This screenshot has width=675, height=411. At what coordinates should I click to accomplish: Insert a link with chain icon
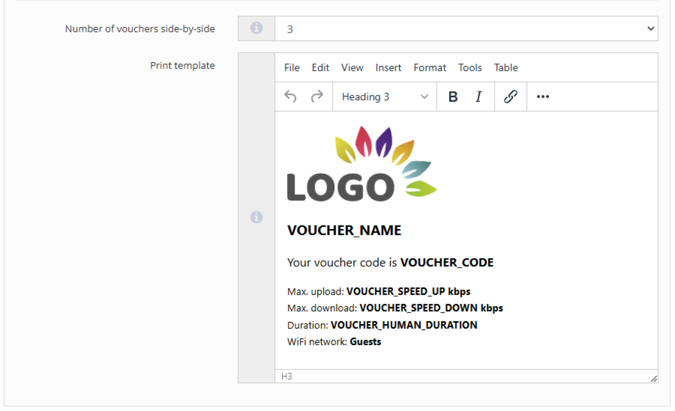[510, 97]
